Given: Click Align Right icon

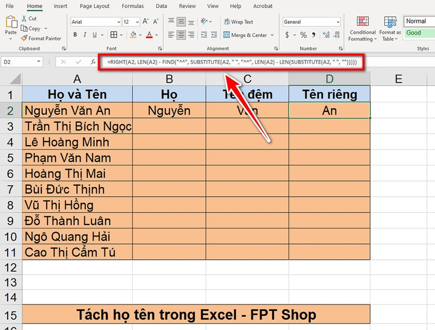Looking at the screenshot, I should (x=191, y=35).
